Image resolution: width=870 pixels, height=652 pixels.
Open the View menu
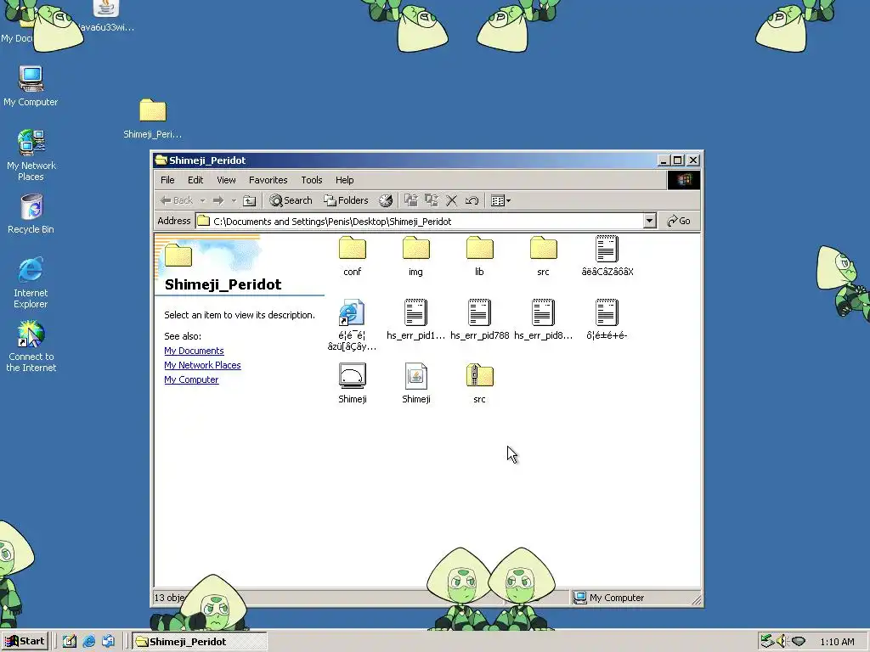point(226,180)
